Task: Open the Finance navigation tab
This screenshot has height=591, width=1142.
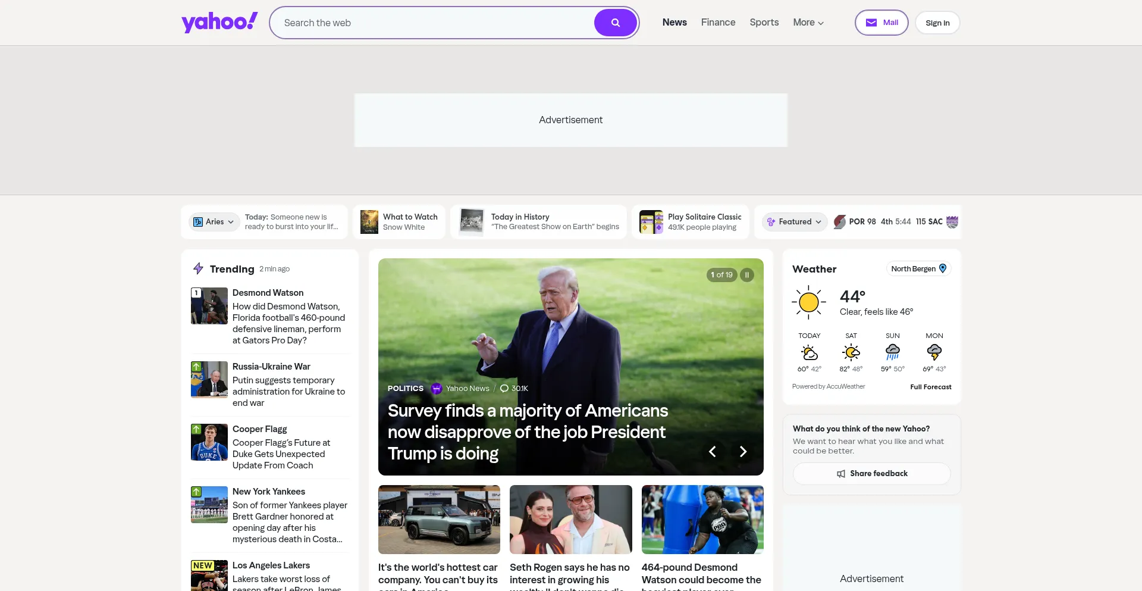Action: pos(718,23)
